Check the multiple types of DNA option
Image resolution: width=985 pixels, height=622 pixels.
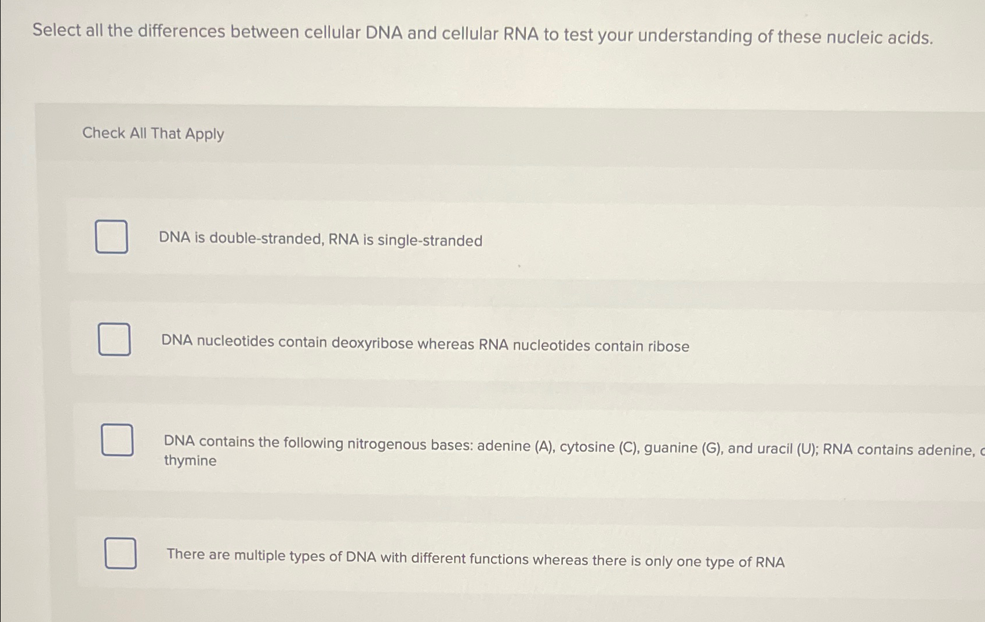121,554
